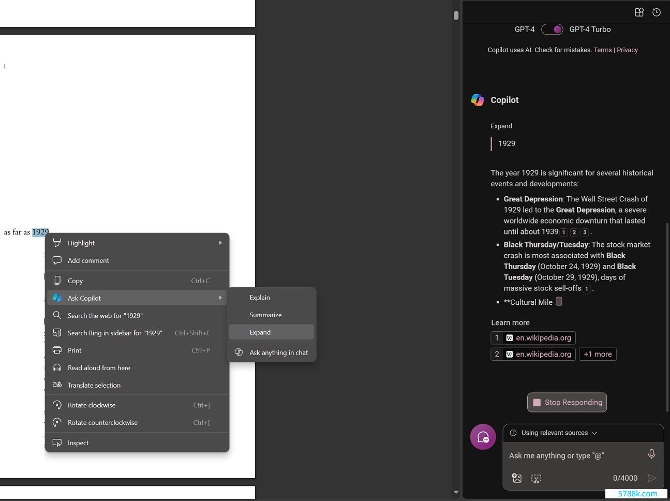Click citation 3 after 'until about 1939'
This screenshot has width=670, height=501.
click(x=585, y=232)
